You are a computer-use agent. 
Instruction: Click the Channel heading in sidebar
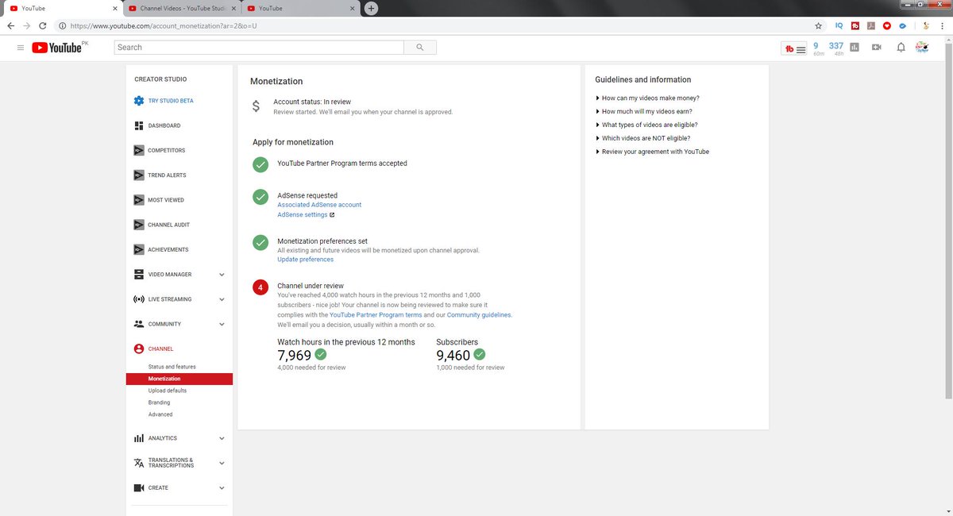coord(160,348)
